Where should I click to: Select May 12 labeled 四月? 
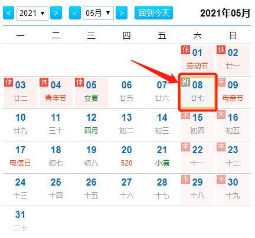point(91,125)
